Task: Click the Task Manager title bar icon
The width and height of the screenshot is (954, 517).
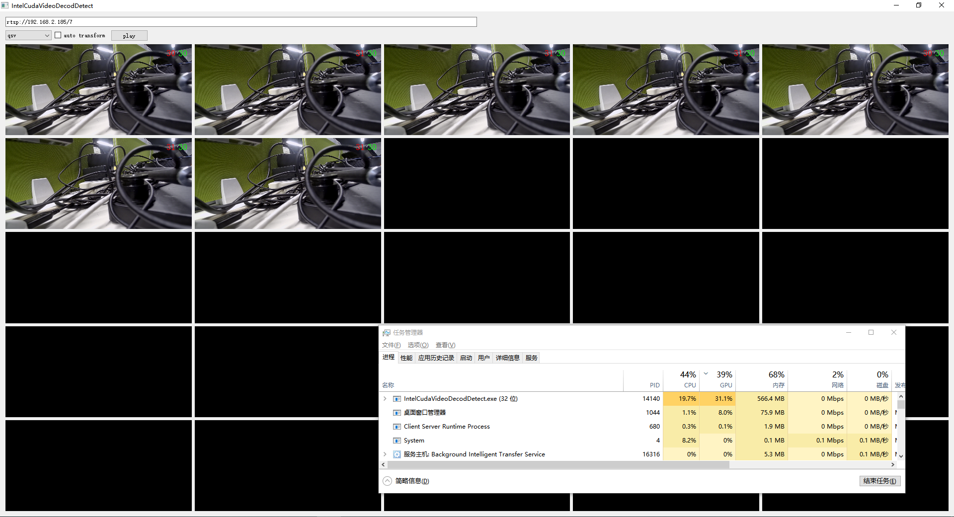Action: 387,332
